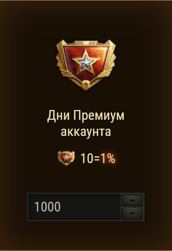Increase the Premium days value by one step
Screen dimensions: 172x251
[132, 200]
